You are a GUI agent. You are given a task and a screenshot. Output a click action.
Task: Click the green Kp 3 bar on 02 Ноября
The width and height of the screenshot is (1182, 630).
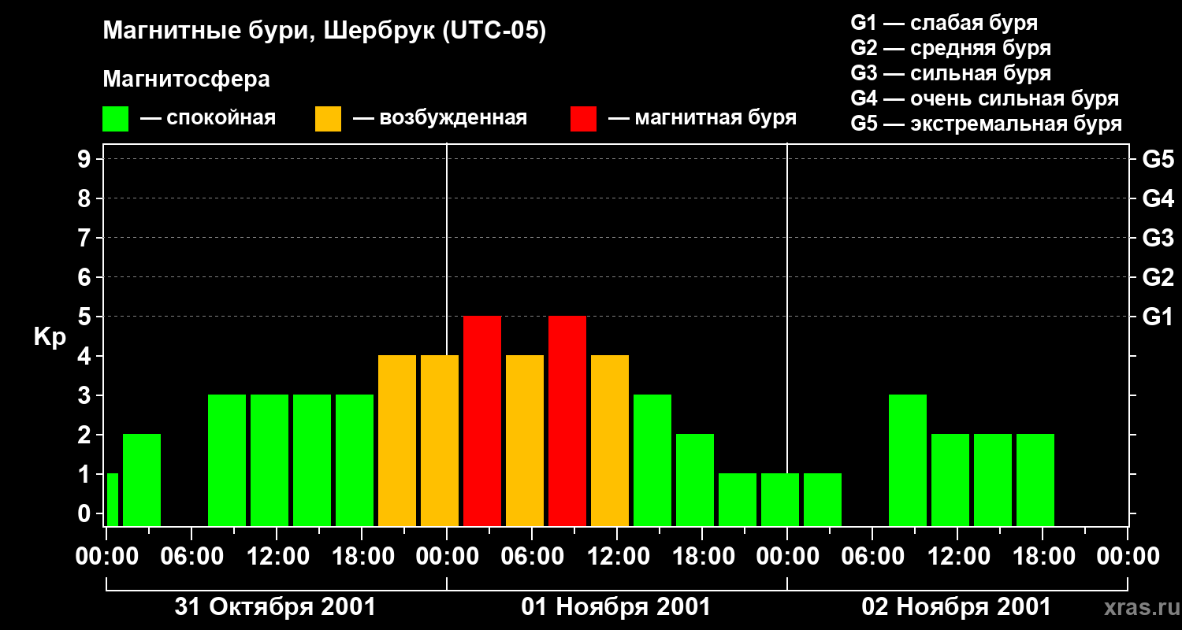(908, 460)
